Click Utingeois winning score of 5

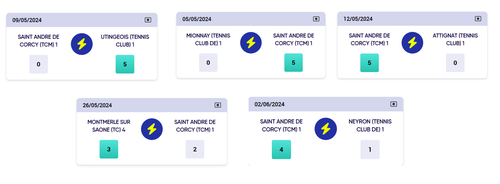point(125,64)
